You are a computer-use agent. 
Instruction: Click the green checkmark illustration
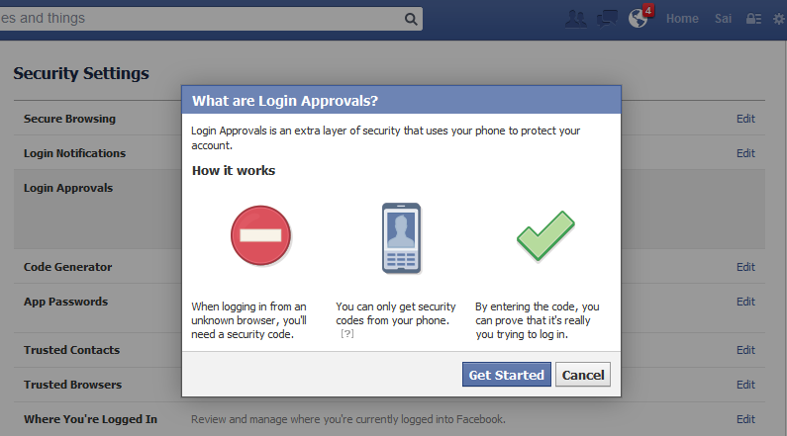point(545,235)
